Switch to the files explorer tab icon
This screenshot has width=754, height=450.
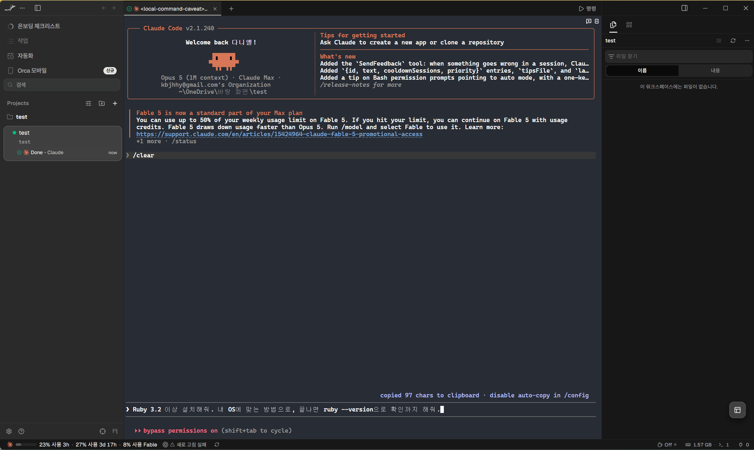(613, 25)
